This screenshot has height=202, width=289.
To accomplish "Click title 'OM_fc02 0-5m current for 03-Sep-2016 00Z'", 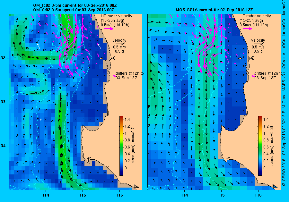I will click(x=75, y=5).
